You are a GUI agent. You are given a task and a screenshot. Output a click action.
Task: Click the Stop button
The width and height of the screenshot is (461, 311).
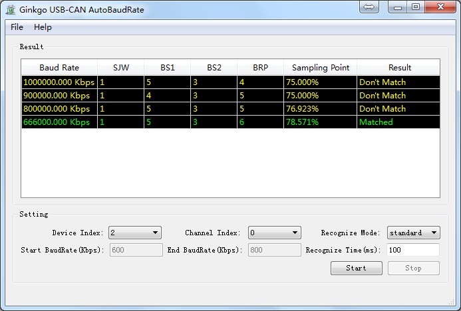(x=413, y=268)
